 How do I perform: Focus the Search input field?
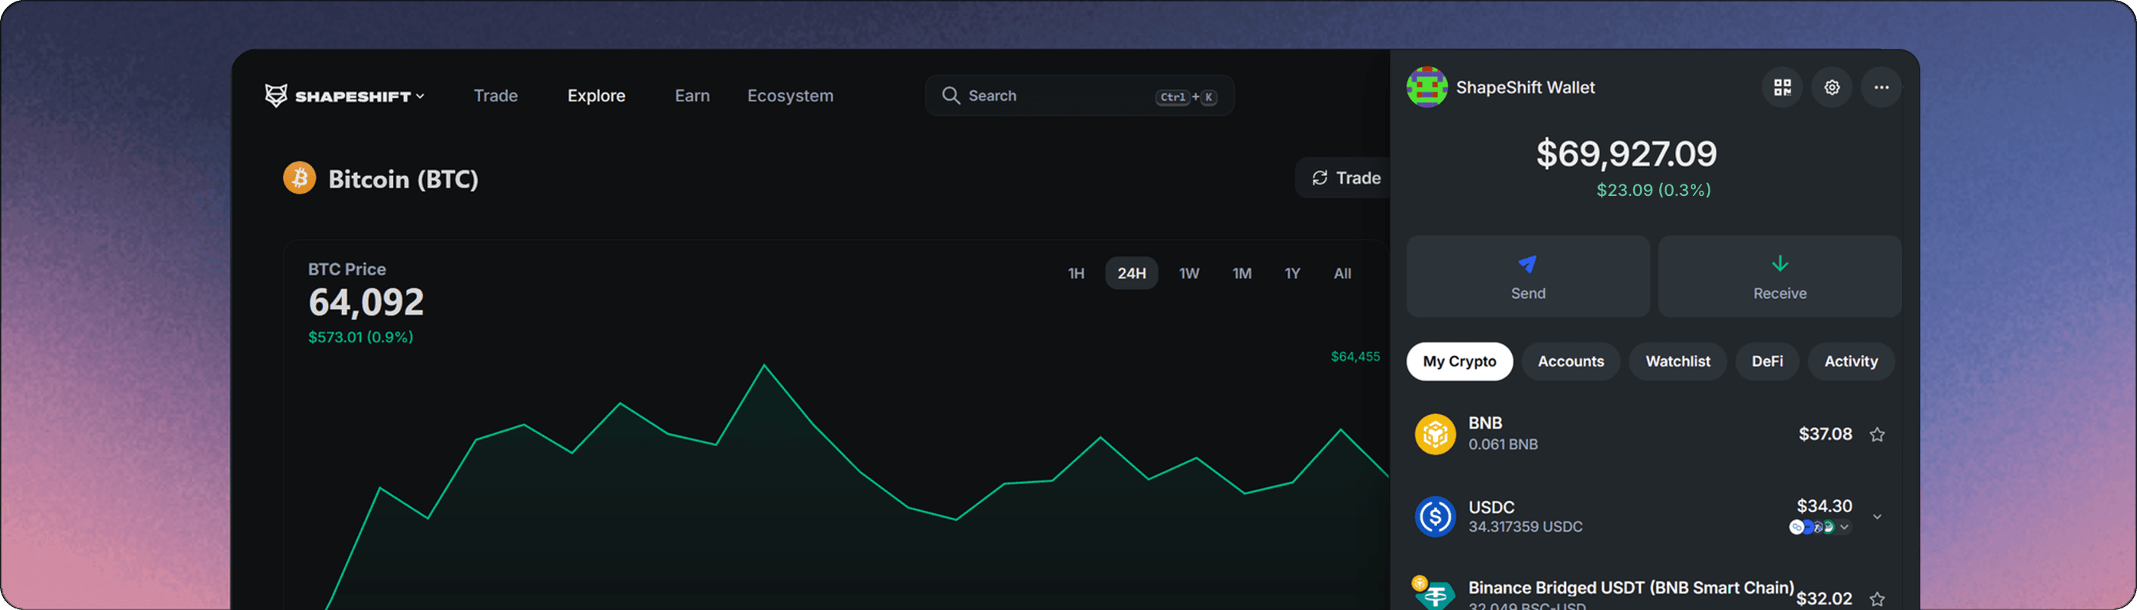coord(1078,95)
